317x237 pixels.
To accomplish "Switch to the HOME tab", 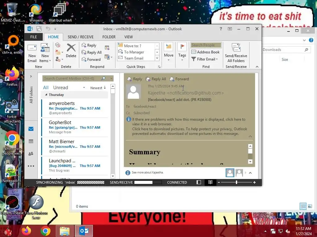I will pyautogui.click(x=53, y=37).
